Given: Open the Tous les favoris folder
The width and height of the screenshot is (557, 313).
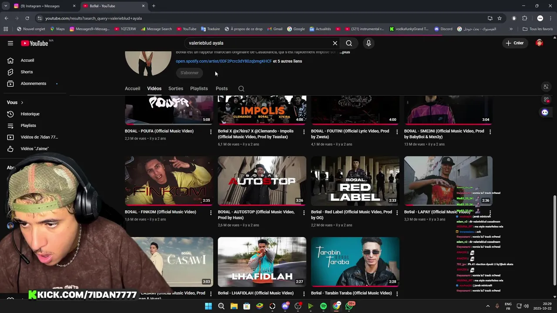Looking at the screenshot, I should (x=538, y=29).
